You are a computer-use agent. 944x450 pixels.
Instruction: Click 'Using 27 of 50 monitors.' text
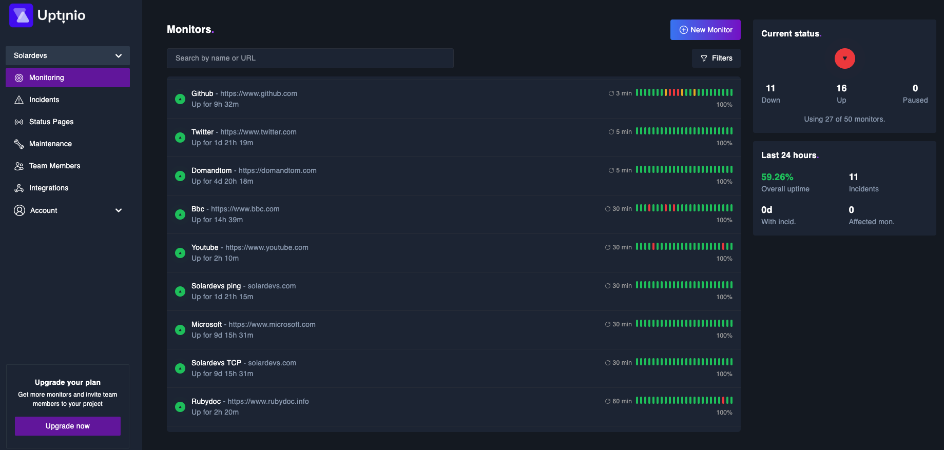tap(844, 119)
